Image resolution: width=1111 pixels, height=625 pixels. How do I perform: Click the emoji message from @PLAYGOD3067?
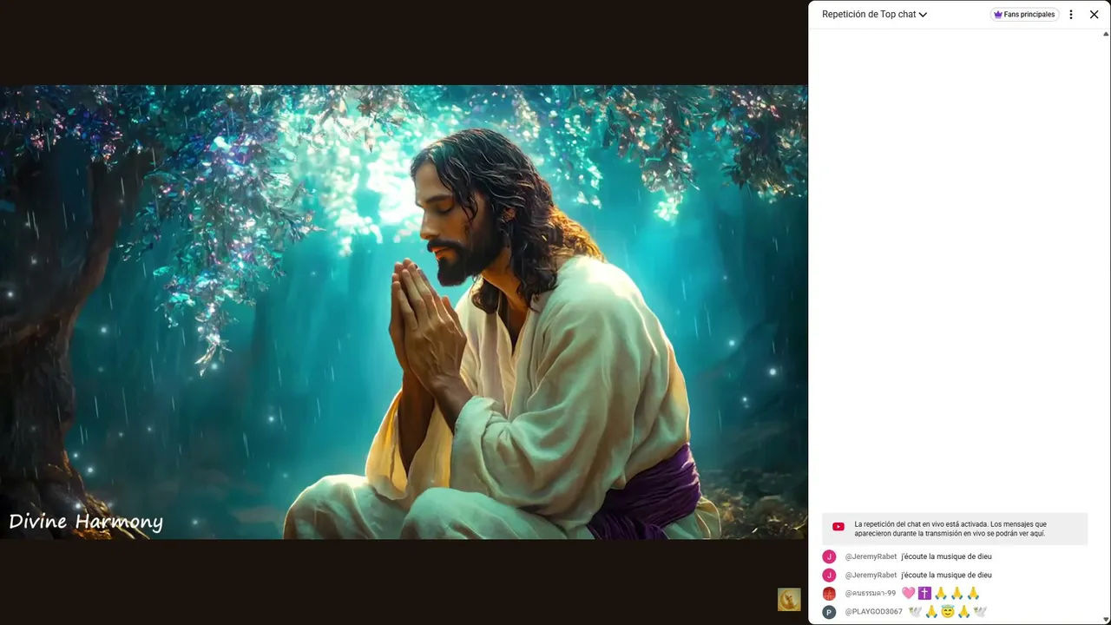pos(948,612)
